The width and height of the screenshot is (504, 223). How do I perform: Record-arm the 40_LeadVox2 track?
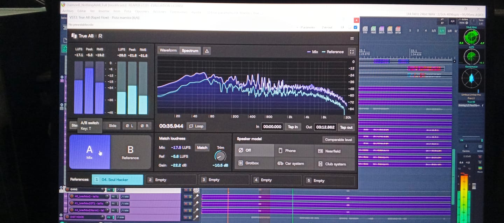click(72, 196)
